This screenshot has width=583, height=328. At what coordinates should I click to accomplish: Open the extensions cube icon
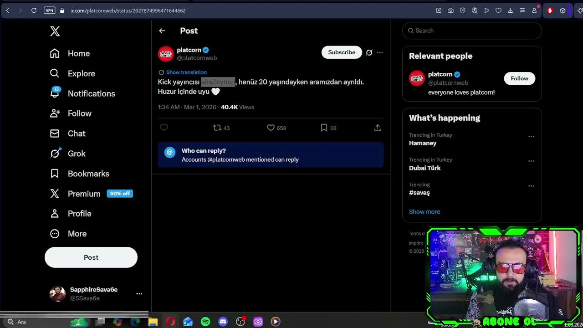[x=563, y=10]
